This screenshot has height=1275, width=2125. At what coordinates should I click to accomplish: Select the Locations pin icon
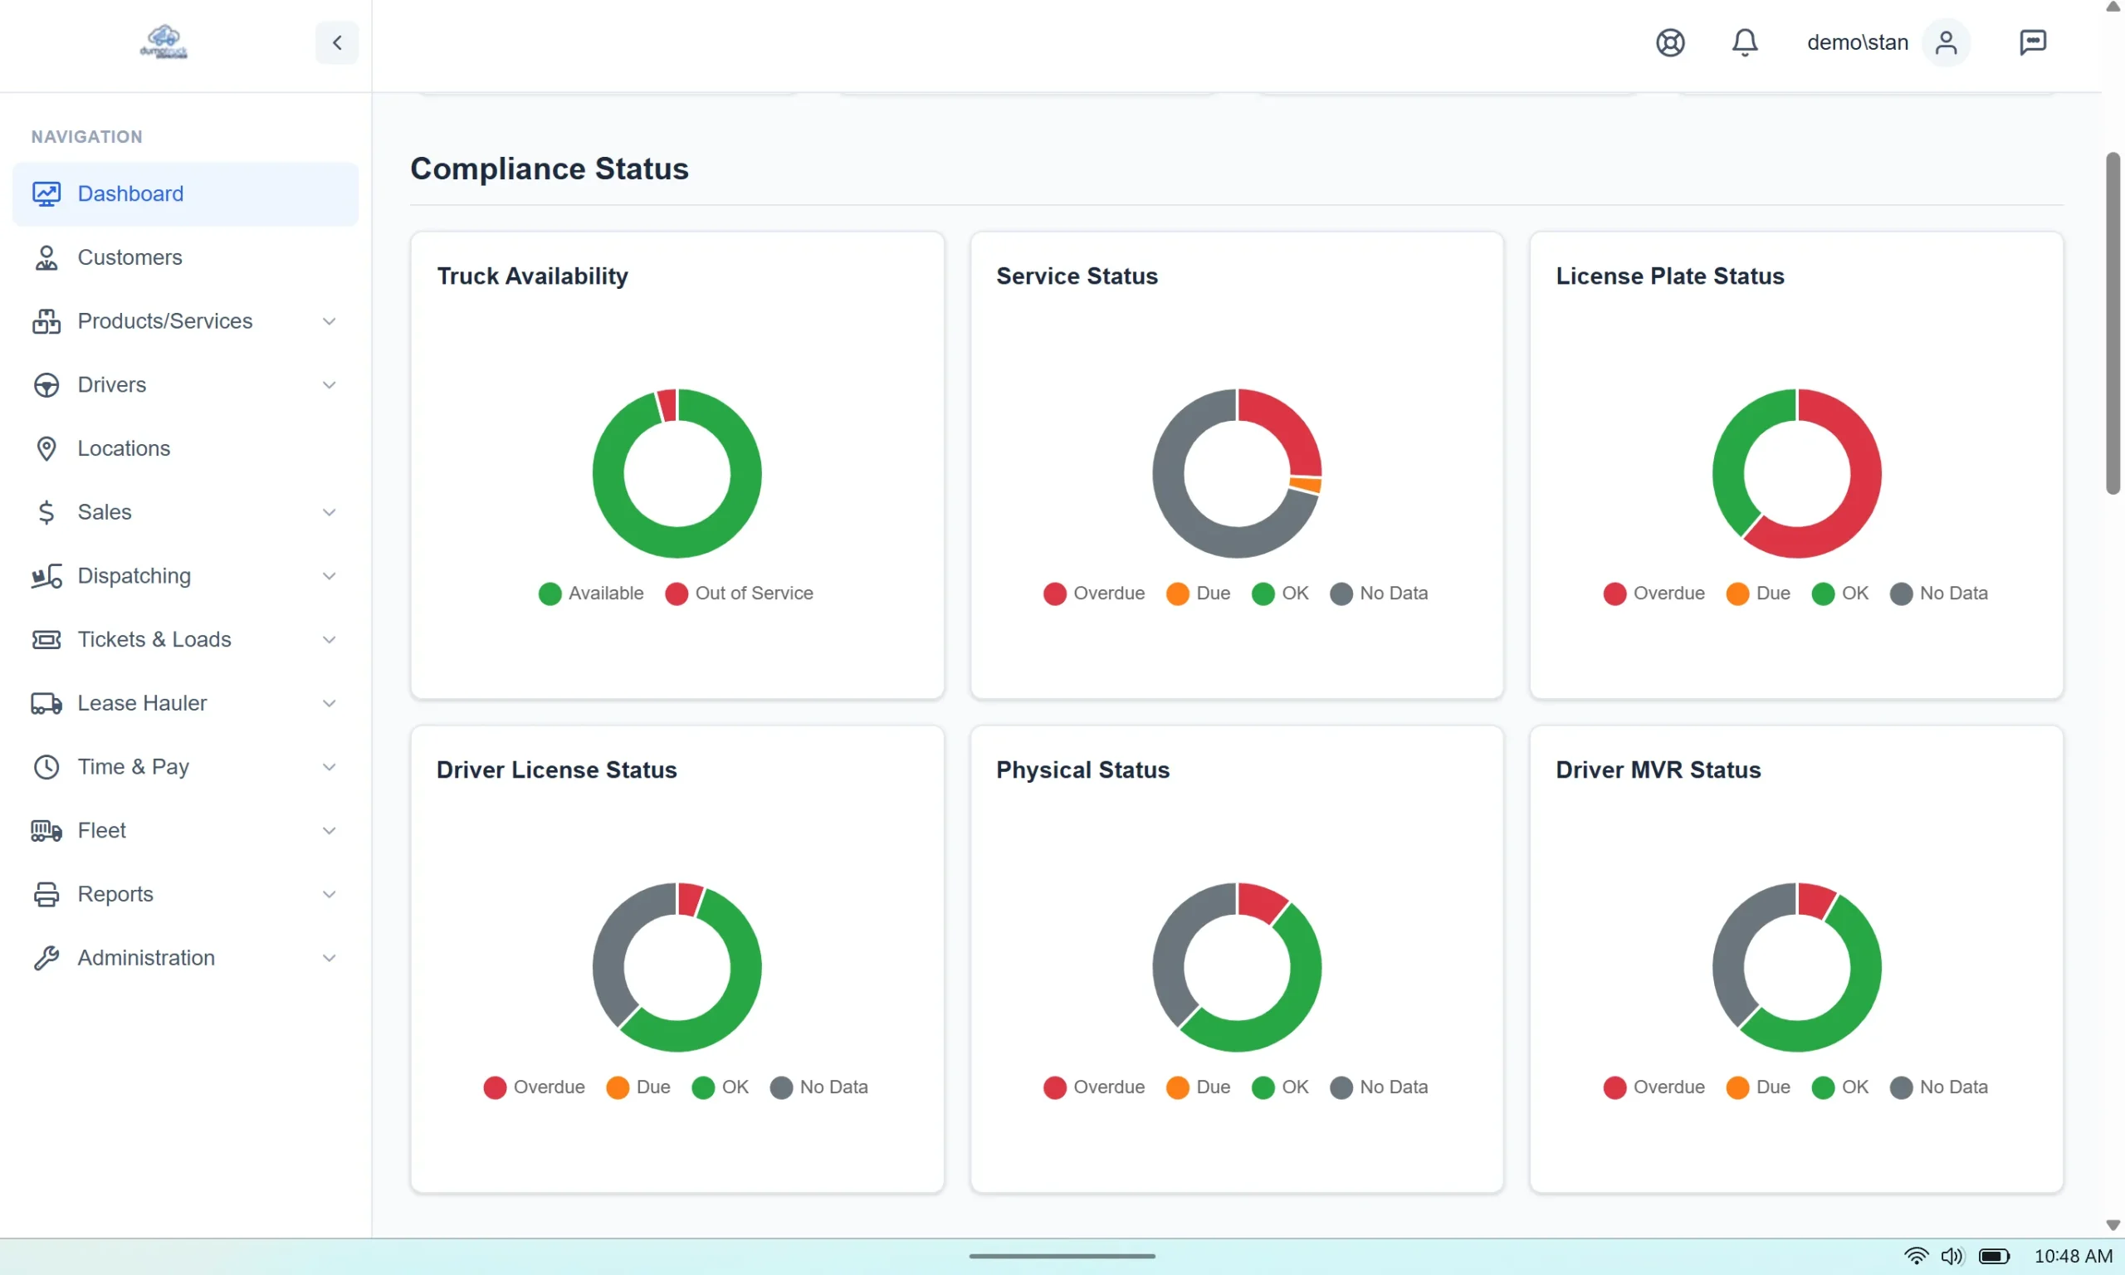(46, 448)
